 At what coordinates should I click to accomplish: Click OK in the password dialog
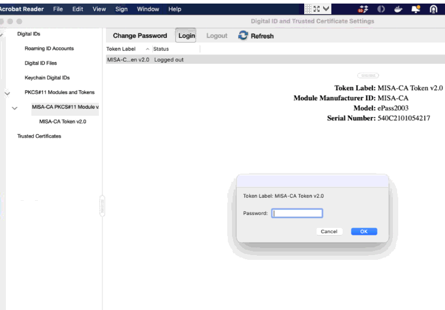pyautogui.click(x=364, y=231)
